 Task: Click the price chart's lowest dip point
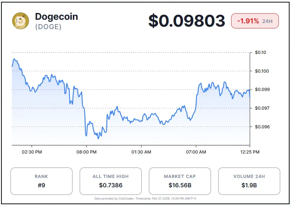pos(98,138)
